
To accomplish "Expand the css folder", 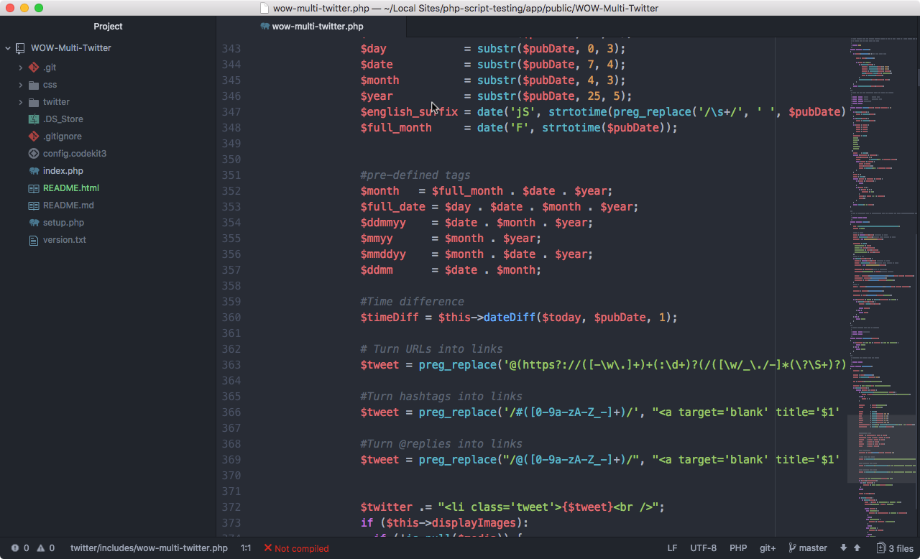I will (20, 85).
